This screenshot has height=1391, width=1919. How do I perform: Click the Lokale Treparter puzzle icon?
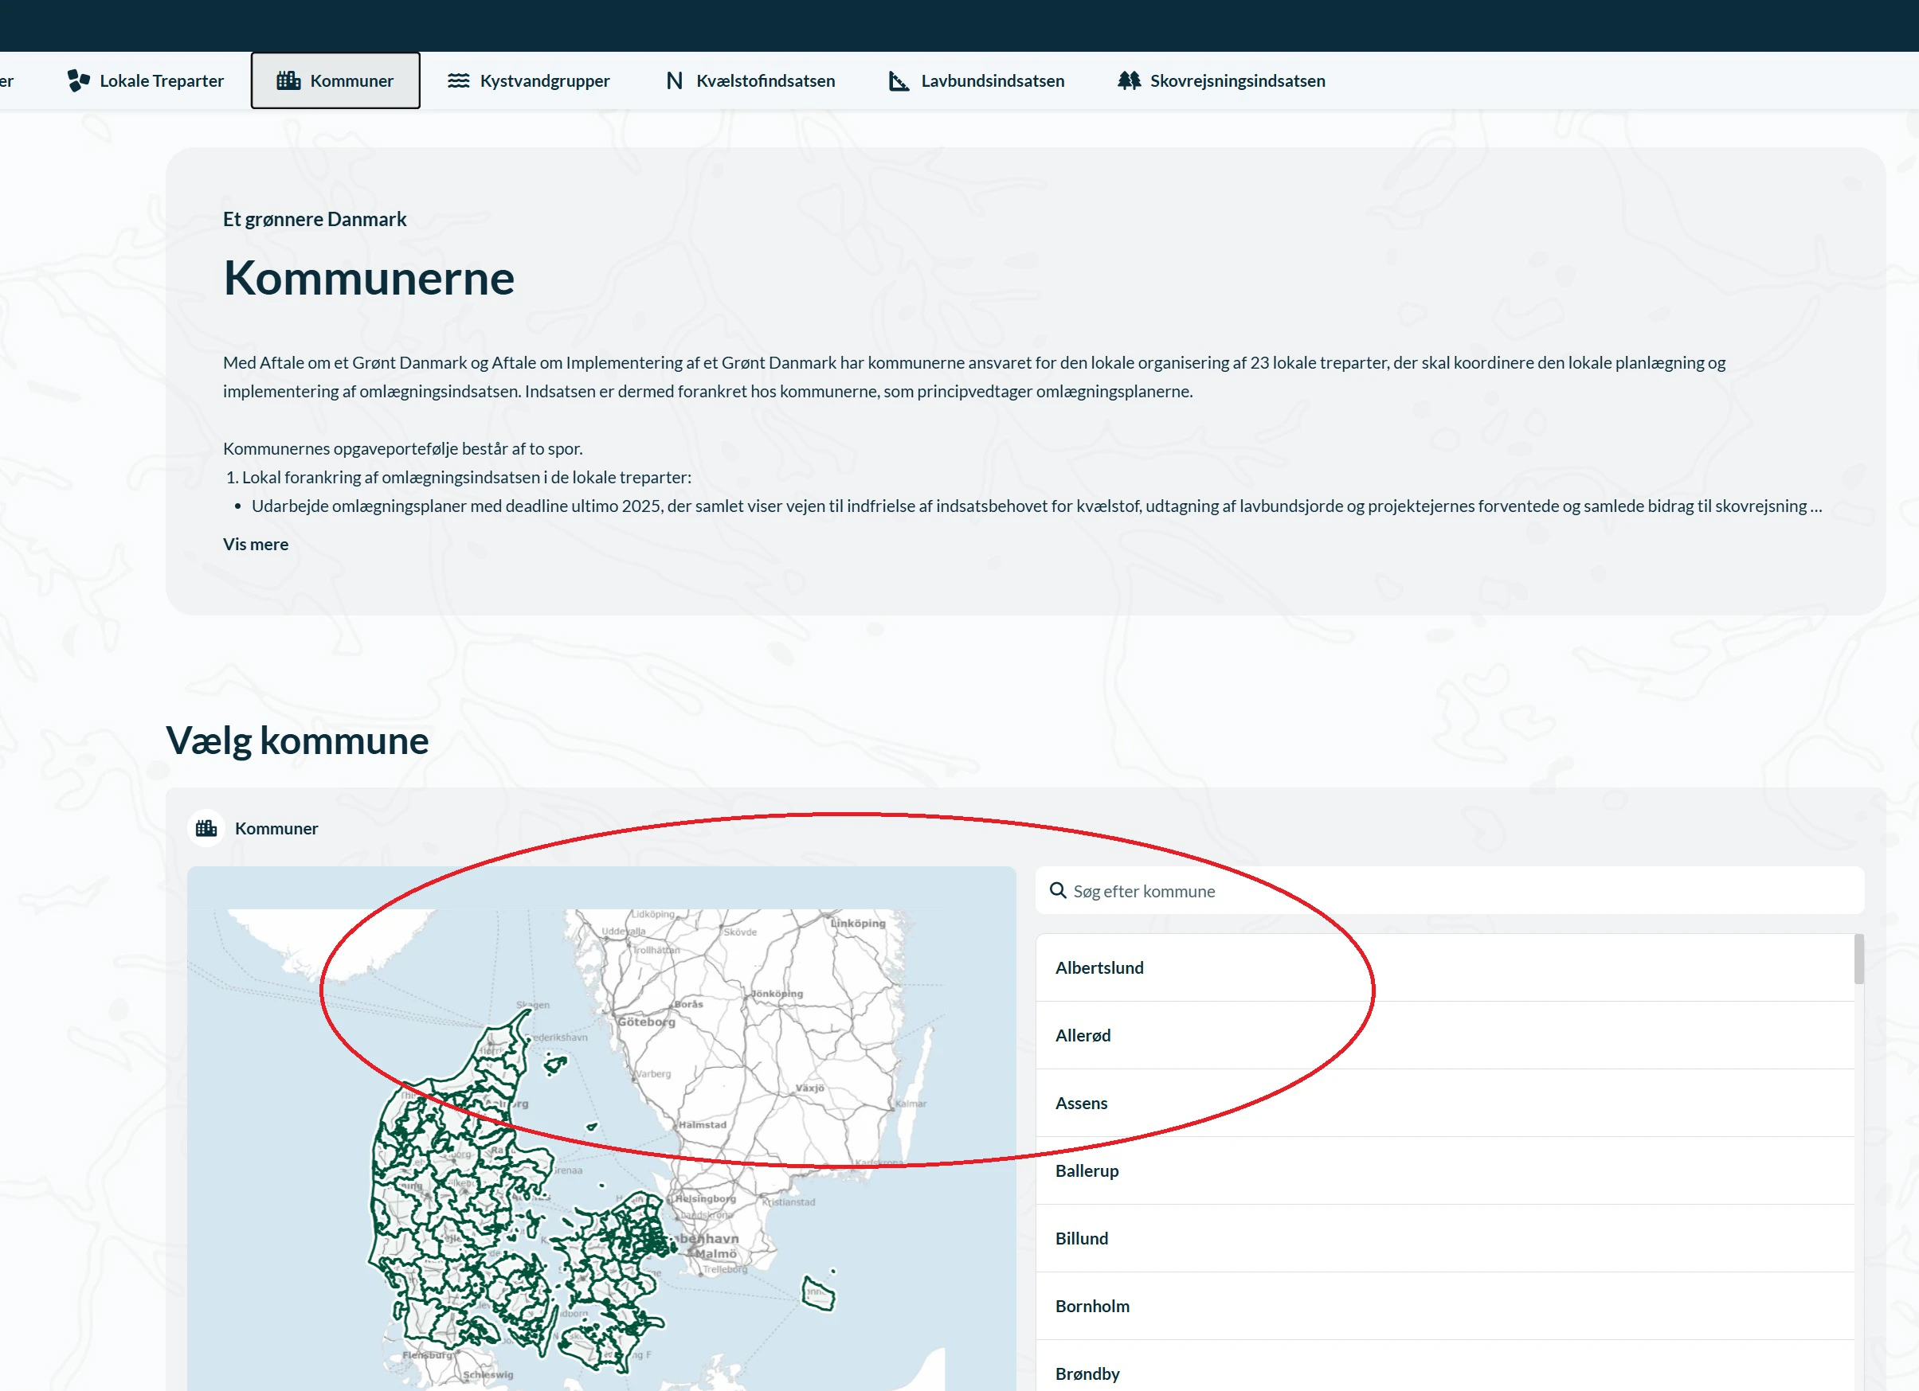pos(79,80)
